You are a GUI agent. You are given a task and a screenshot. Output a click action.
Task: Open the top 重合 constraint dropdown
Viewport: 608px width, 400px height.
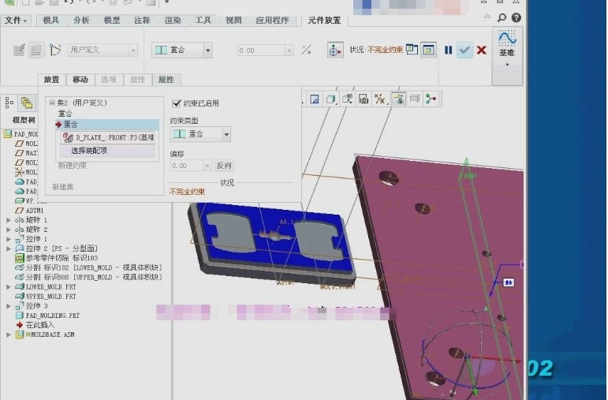pos(208,50)
